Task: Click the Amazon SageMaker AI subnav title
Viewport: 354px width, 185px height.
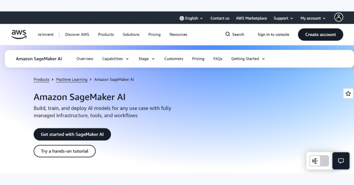Action: point(39,59)
